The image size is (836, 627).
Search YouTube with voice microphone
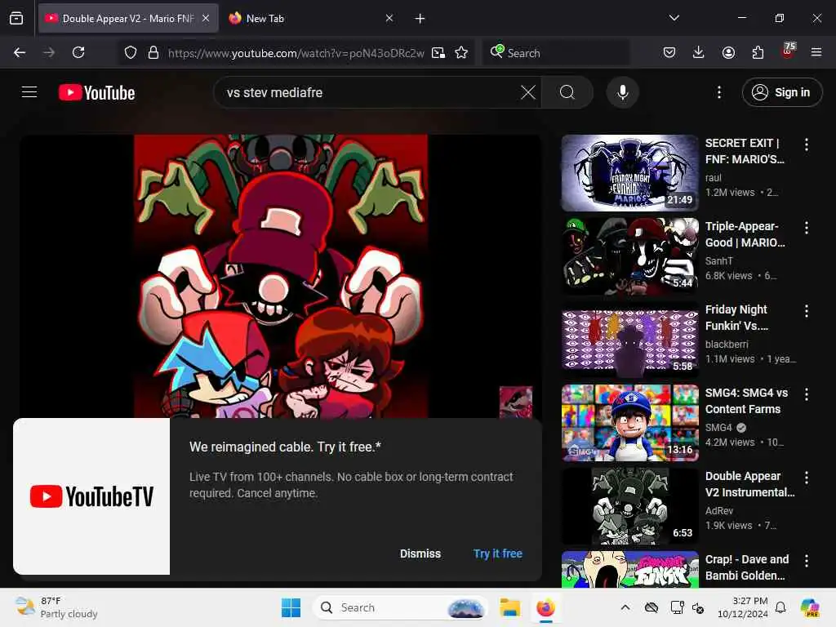622,92
